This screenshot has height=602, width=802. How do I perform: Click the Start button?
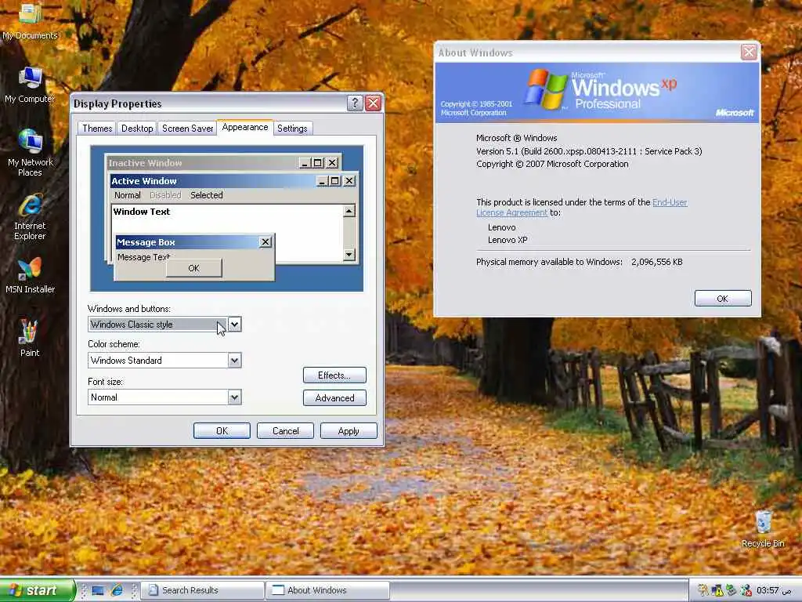[37, 590]
